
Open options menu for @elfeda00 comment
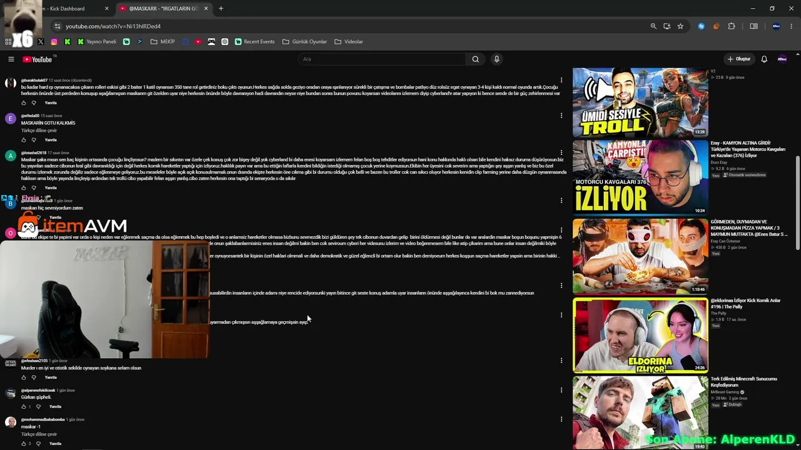pos(561,116)
